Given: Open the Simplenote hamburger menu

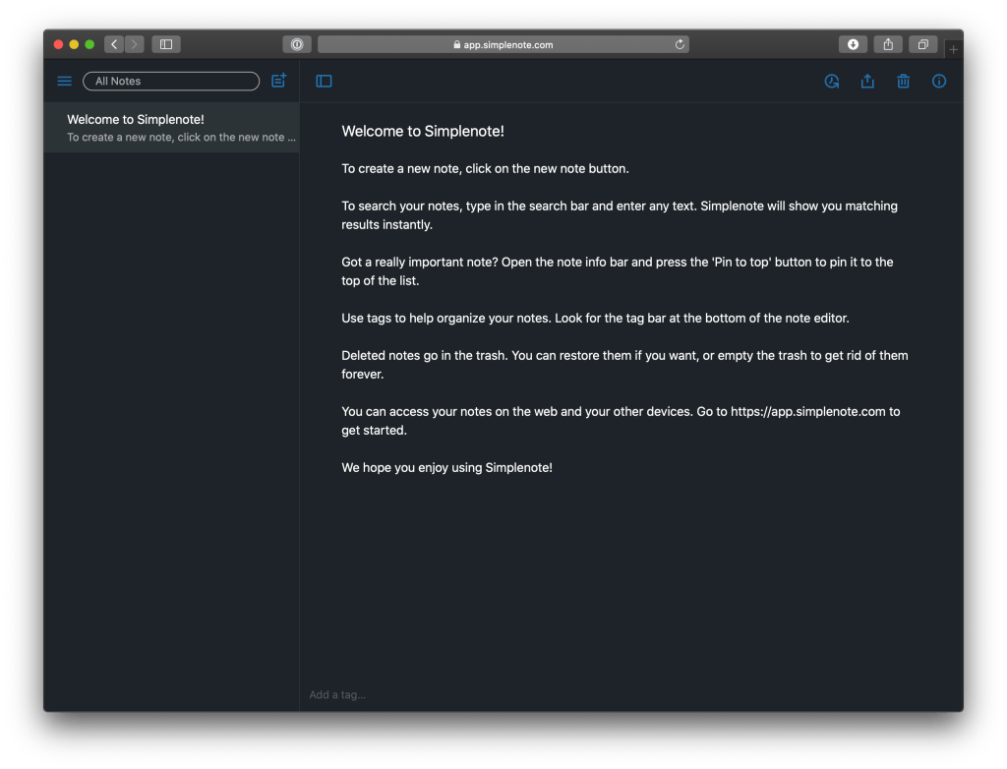Looking at the screenshot, I should coord(64,81).
